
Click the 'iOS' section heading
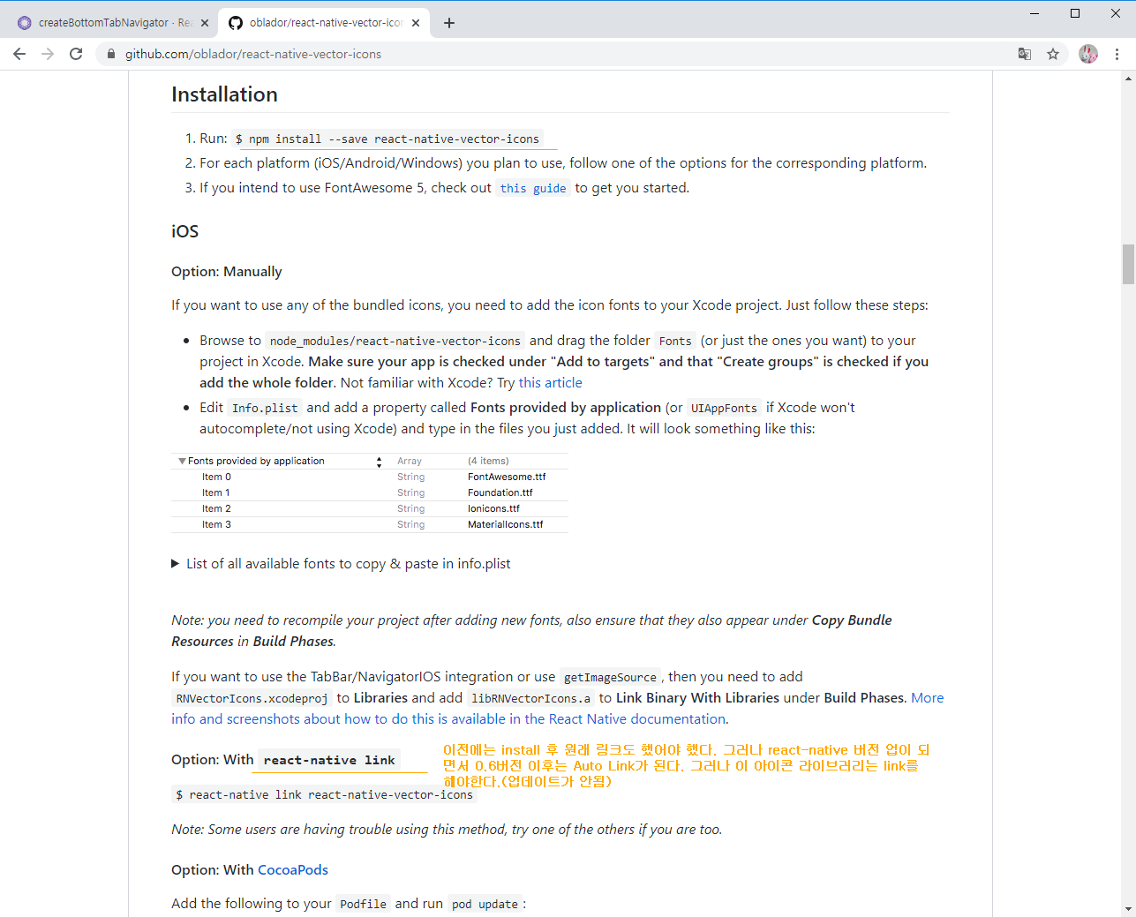pyautogui.click(x=184, y=231)
